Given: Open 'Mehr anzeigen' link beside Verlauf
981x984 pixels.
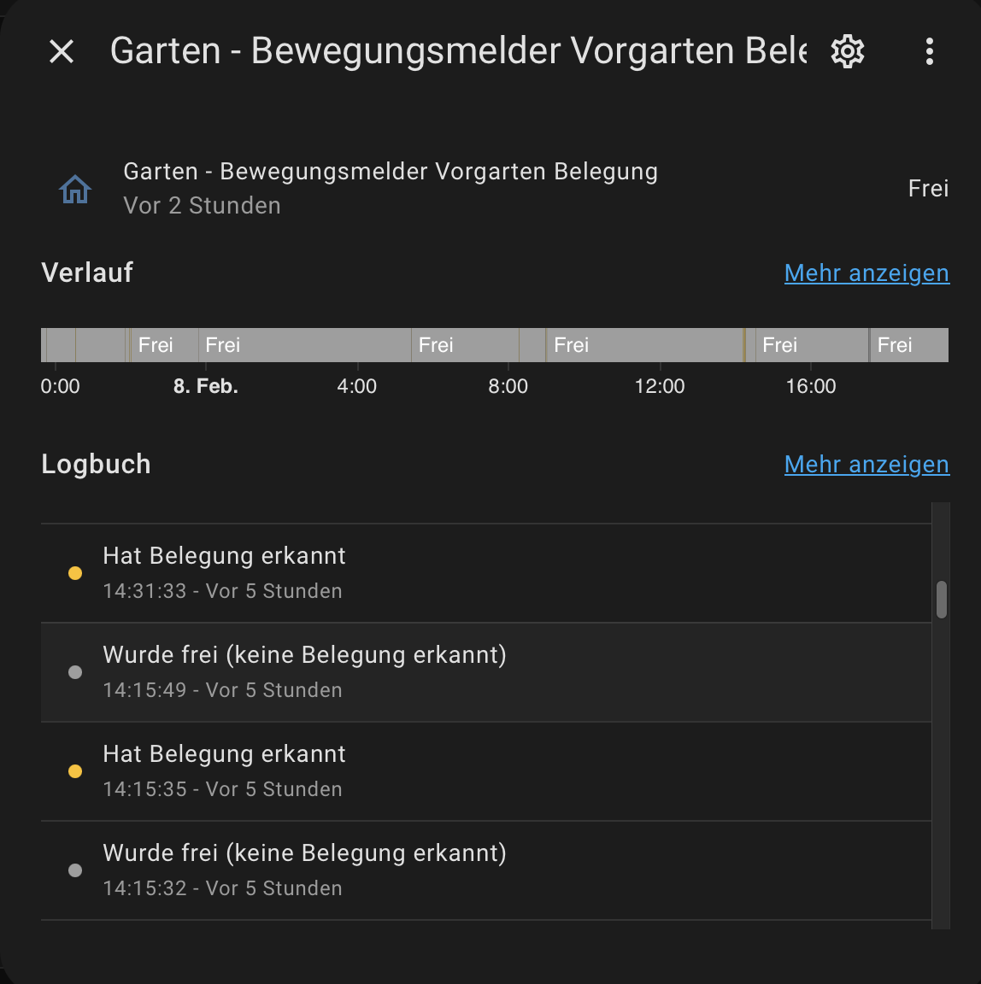Looking at the screenshot, I should [866, 273].
